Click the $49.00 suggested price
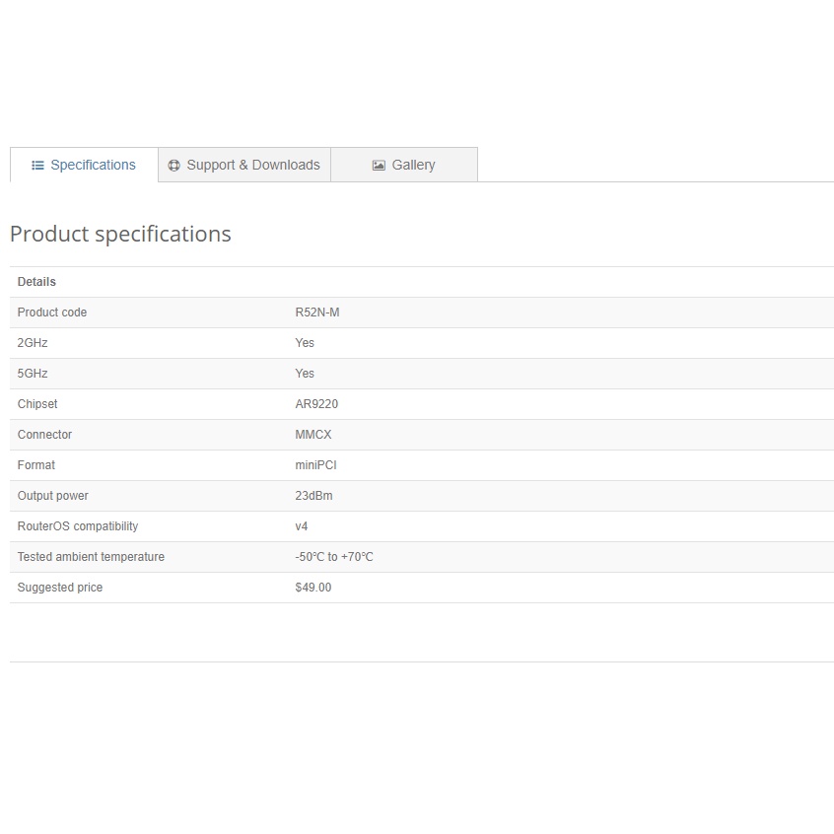This screenshot has width=834, height=834. point(313,588)
